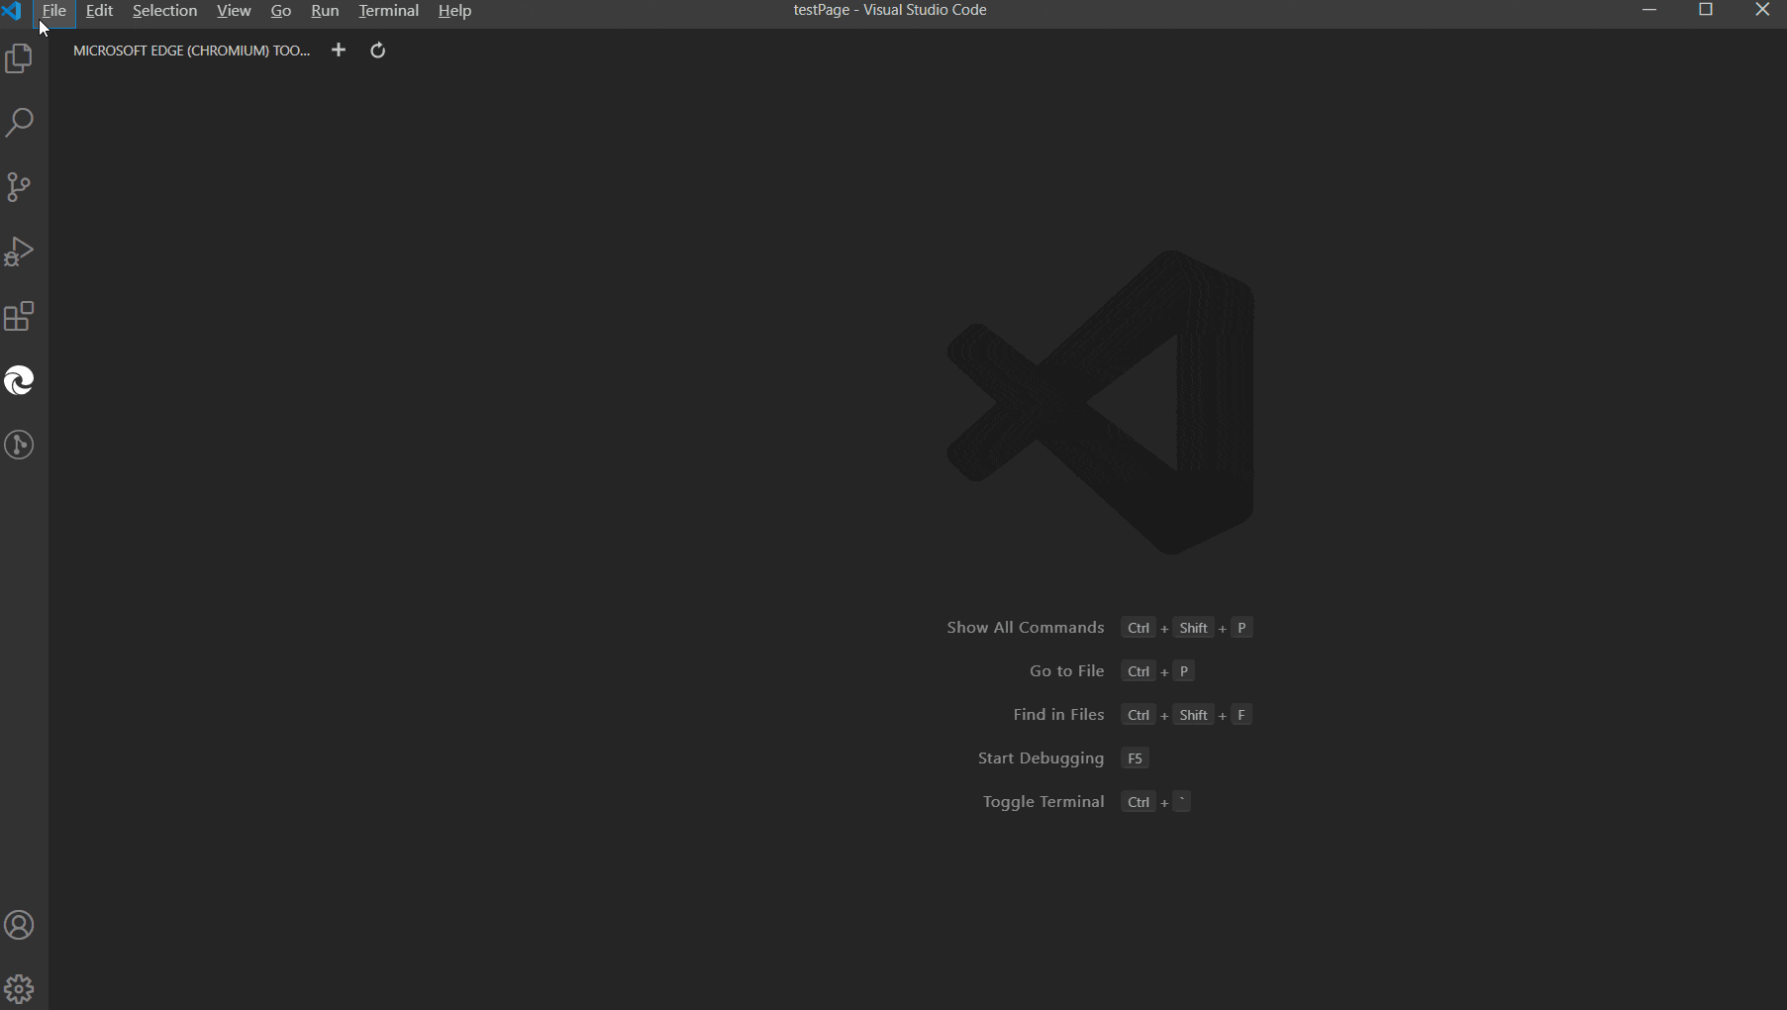This screenshot has width=1787, height=1010.
Task: Open the Extensions view
Action: coord(20,316)
